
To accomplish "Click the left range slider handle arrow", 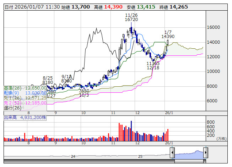I will click(172, 152).
